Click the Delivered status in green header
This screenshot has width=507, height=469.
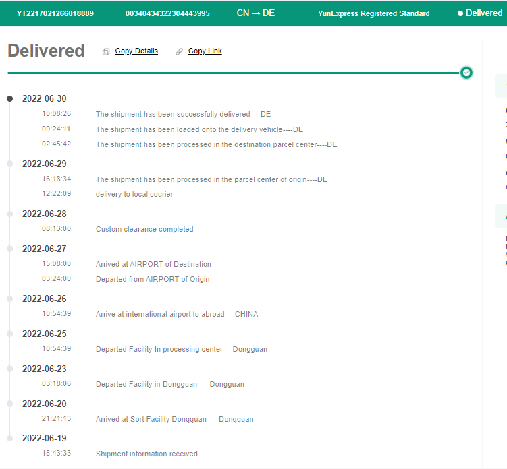(483, 13)
